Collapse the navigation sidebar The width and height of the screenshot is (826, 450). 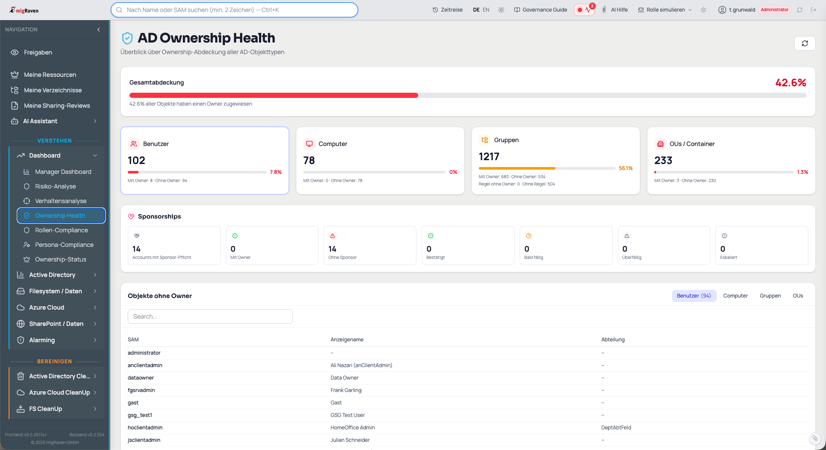point(99,30)
